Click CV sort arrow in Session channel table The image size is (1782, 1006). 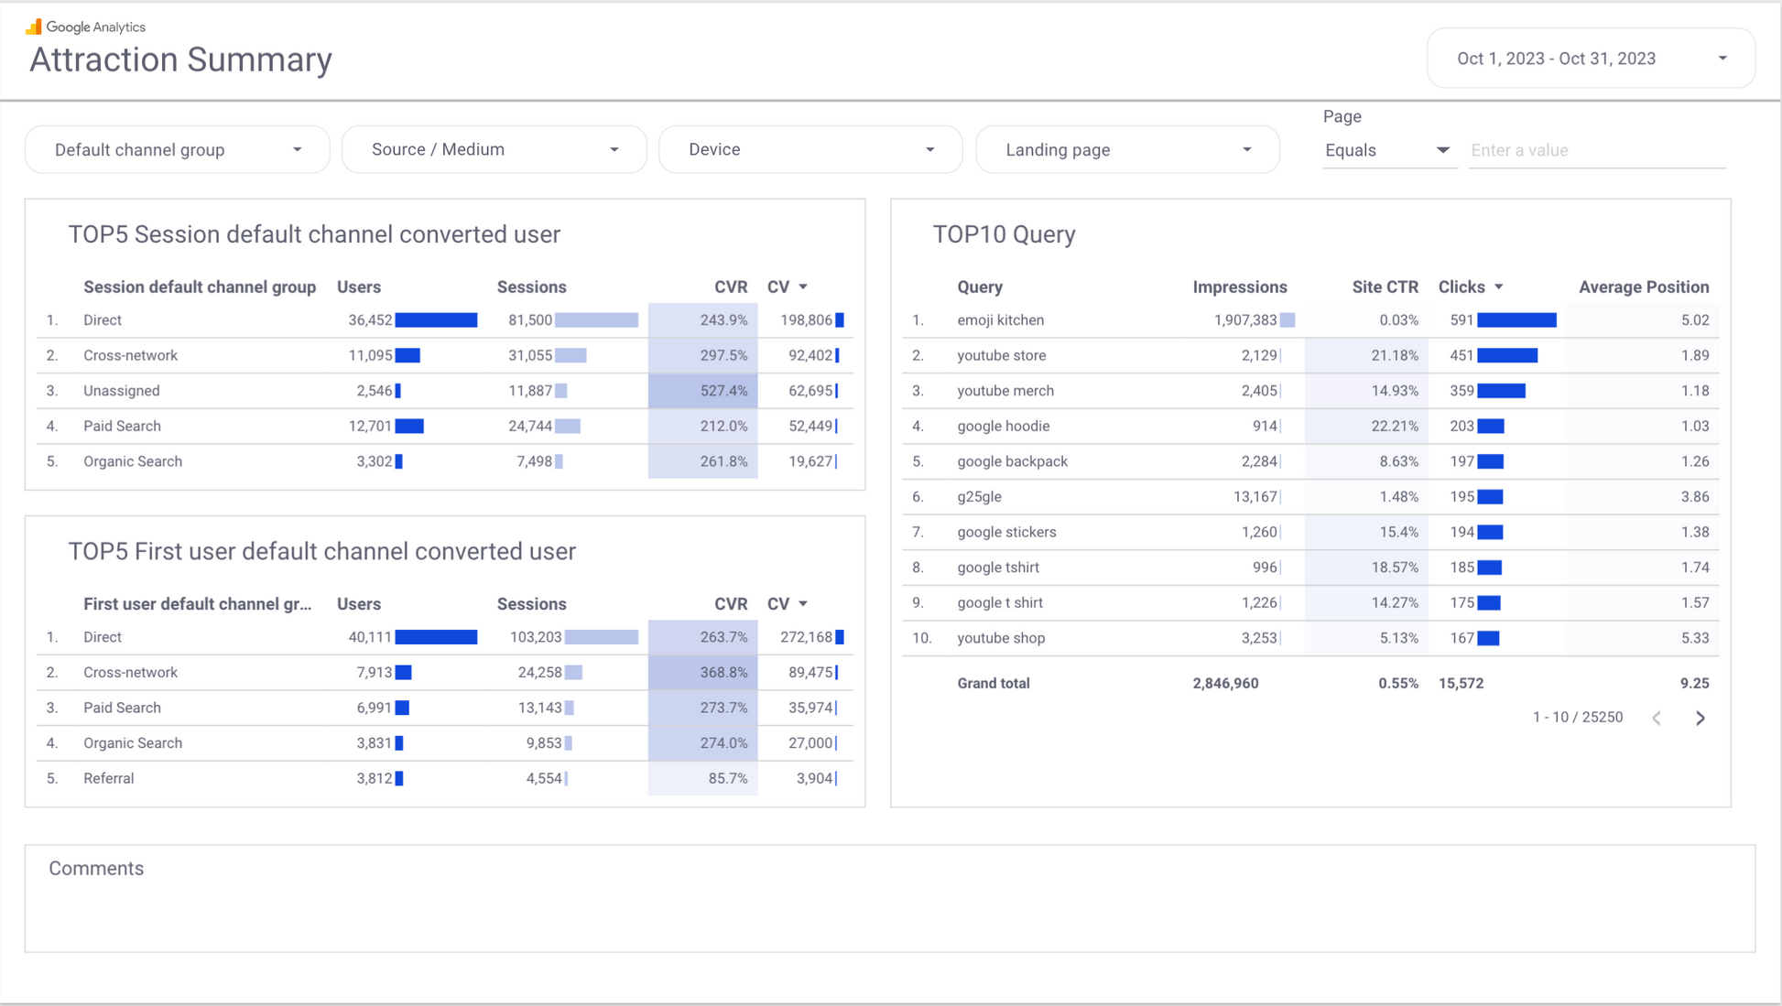(803, 287)
